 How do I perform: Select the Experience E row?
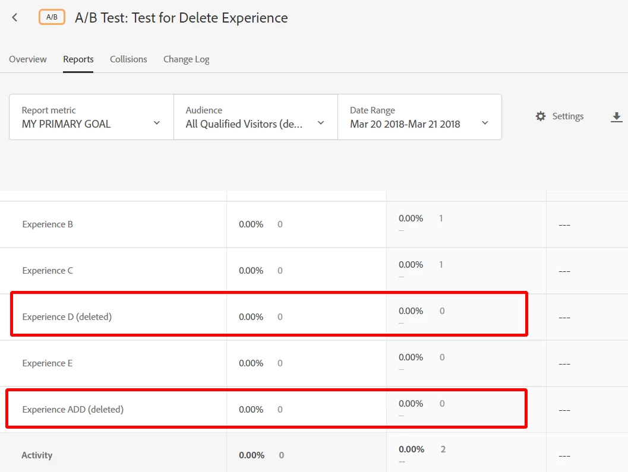[x=48, y=363]
